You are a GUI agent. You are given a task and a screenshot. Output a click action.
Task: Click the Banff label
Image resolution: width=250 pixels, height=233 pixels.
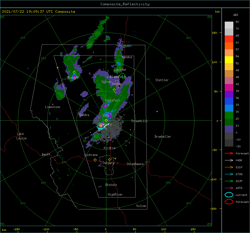(46, 155)
